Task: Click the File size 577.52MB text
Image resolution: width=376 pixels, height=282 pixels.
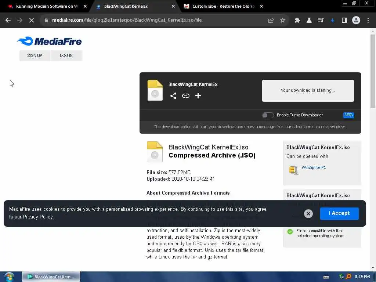Action: (168, 173)
